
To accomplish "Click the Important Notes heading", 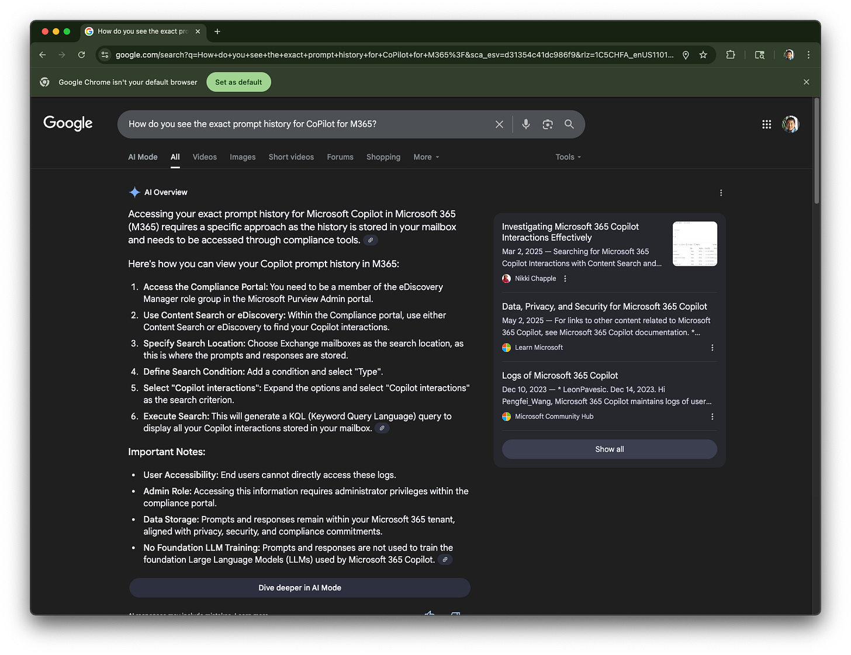I will (167, 452).
